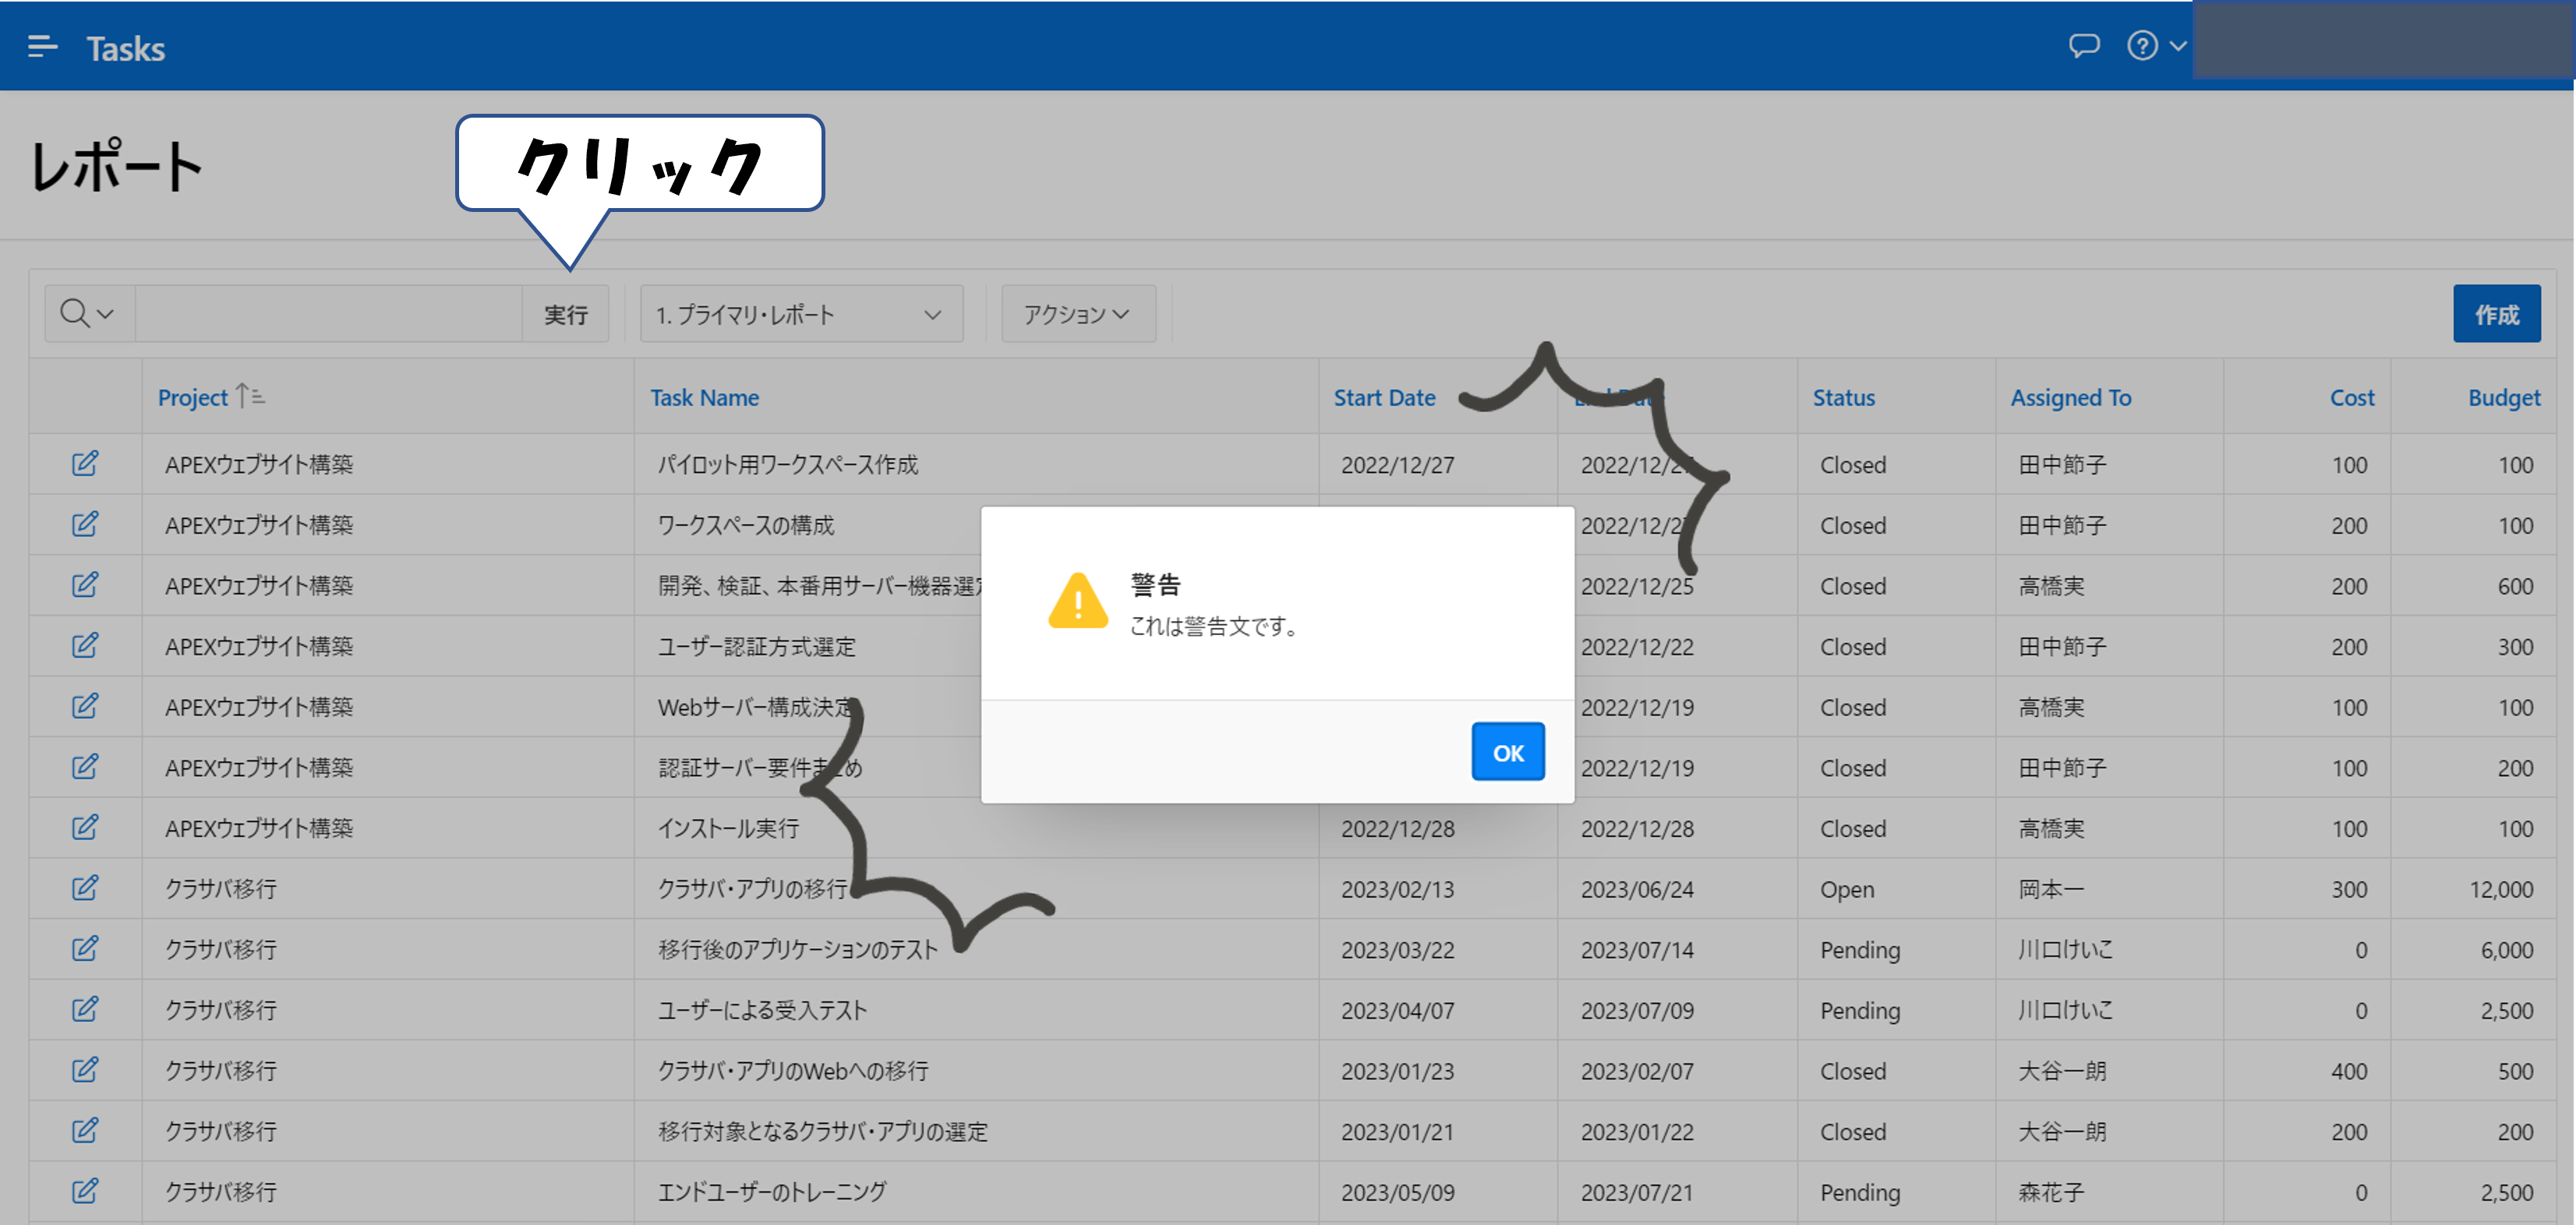
Task: Click the warning triangle icon in the dialog
Action: coord(1078,603)
